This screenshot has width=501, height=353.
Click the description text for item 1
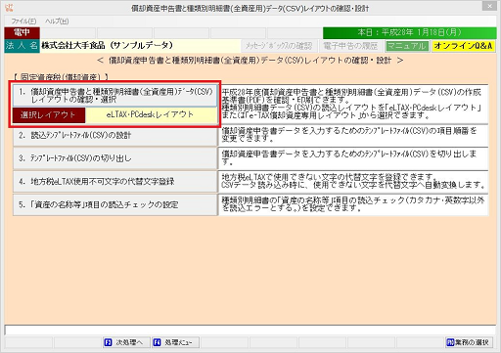click(x=353, y=104)
